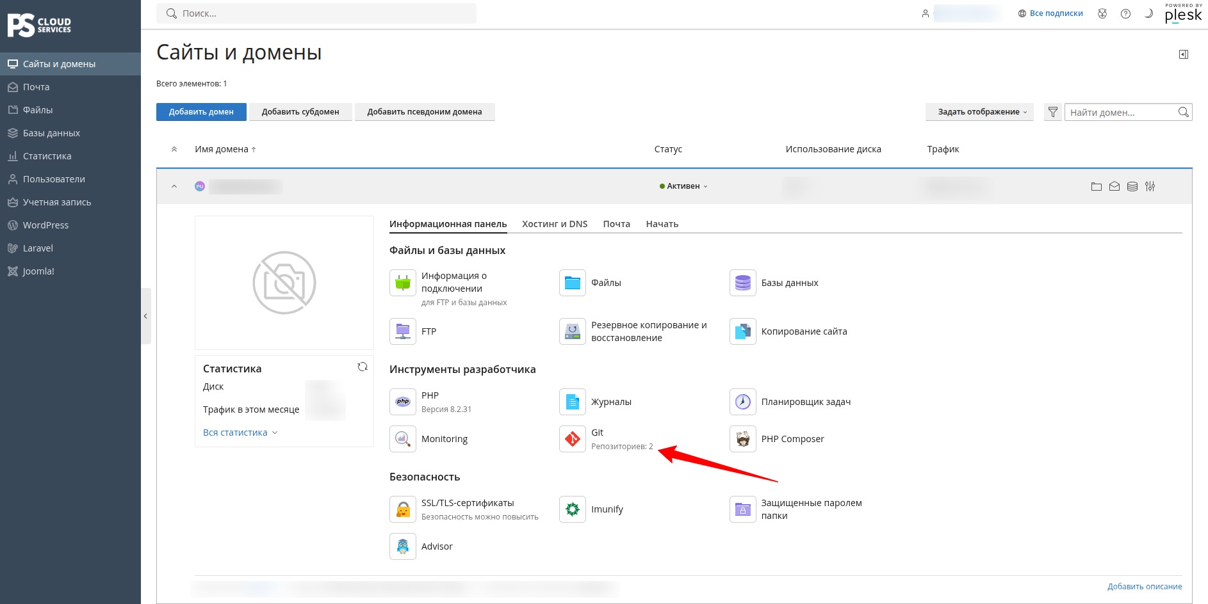Viewport: 1208px width, 604px height.
Task: Toggle dark mode moon icon
Action: tap(1148, 13)
